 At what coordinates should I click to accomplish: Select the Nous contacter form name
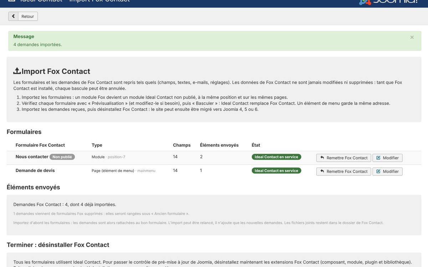point(32,157)
